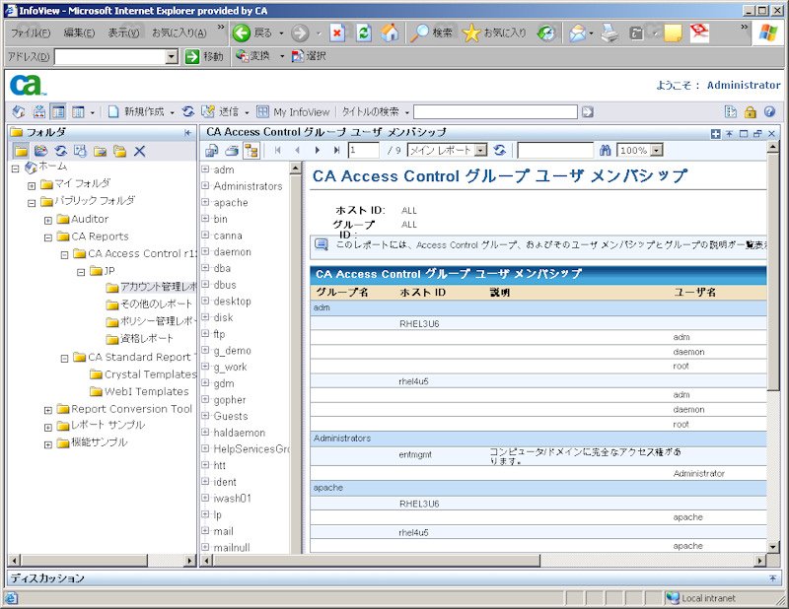Screen dimensions: 789x609
Task: Select the Administrators group tree entry
Action: pos(248,186)
